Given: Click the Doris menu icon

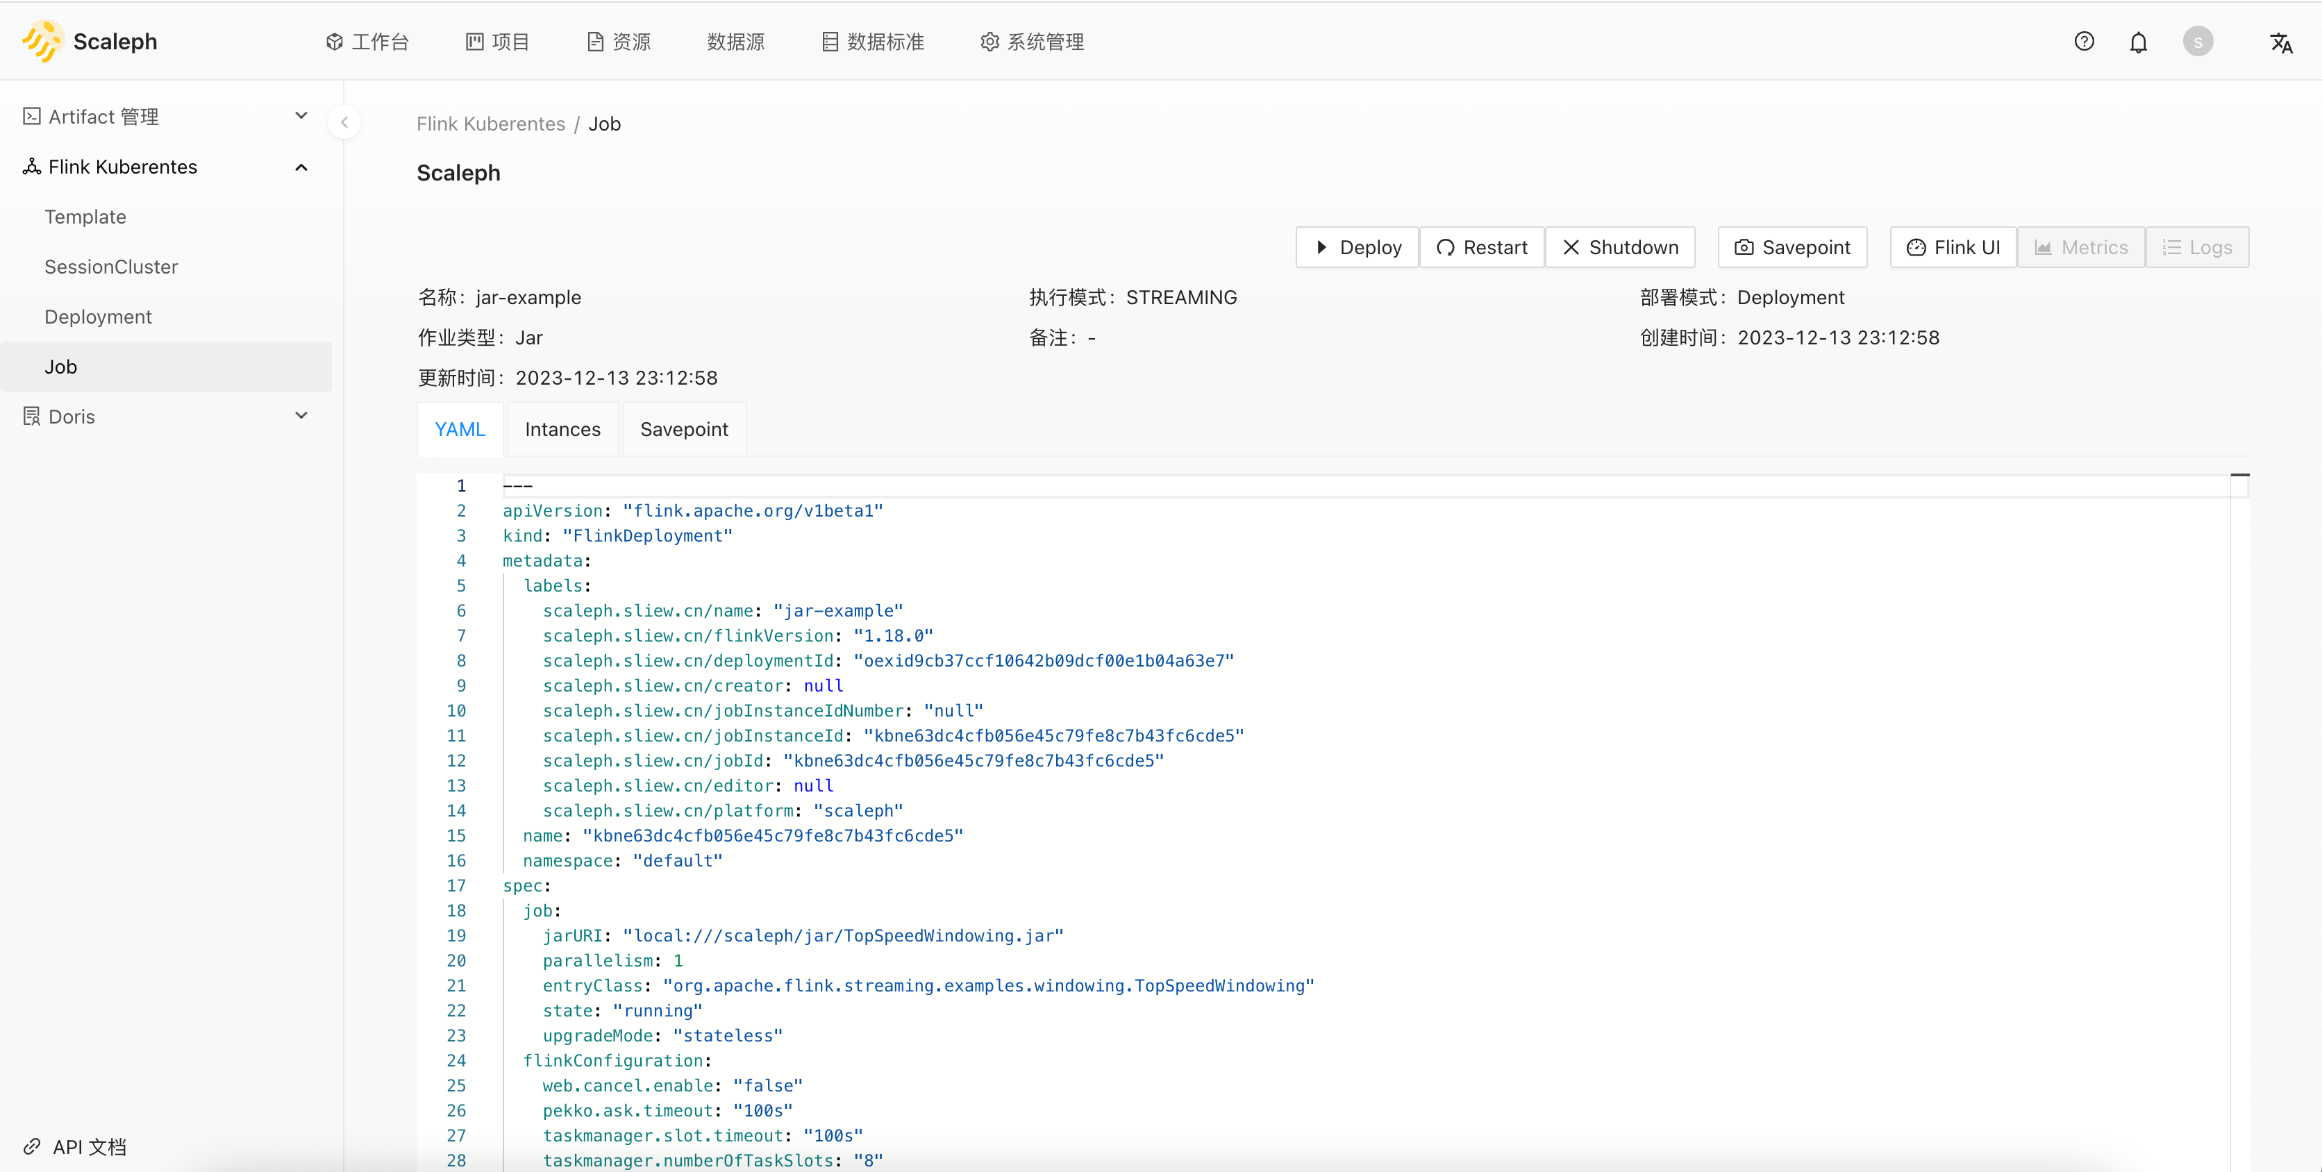Looking at the screenshot, I should 31,417.
